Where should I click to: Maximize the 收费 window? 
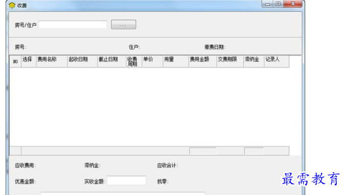(278, 4)
